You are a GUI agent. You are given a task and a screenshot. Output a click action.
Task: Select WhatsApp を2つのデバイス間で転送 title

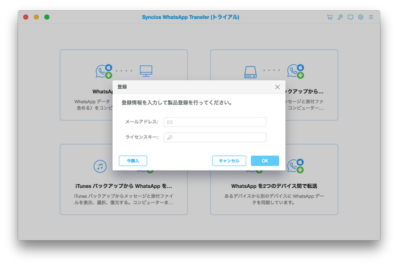(274, 186)
